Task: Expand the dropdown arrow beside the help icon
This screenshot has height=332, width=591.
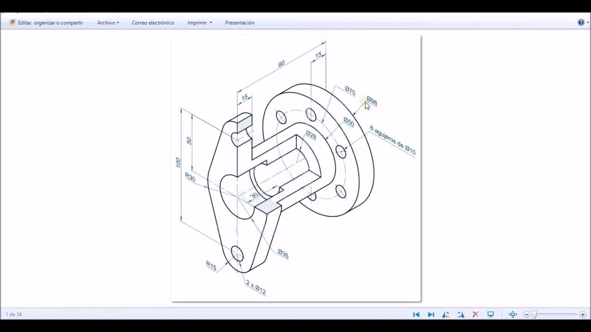Action: coord(588,23)
